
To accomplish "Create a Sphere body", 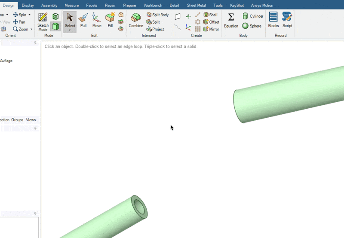I will (252, 26).
